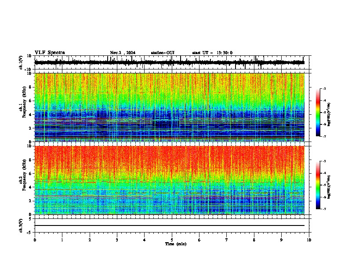The width and height of the screenshot is (348, 269).
Task: Click the '8' kHz tick on ch.1 frequency axis
Action: [x=30, y=87]
